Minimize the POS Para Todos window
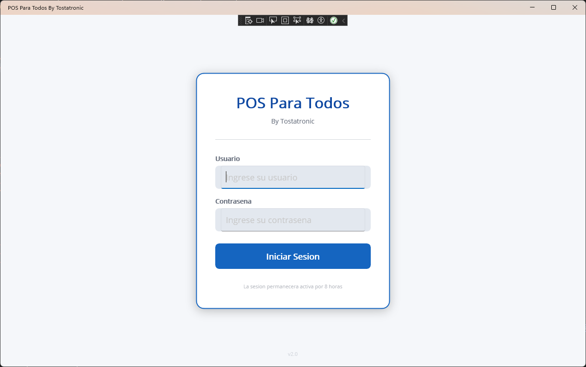The image size is (586, 367). pyautogui.click(x=531, y=7)
